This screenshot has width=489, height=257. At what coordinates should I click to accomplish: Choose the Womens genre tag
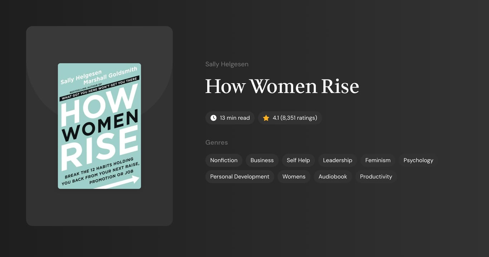pos(294,177)
